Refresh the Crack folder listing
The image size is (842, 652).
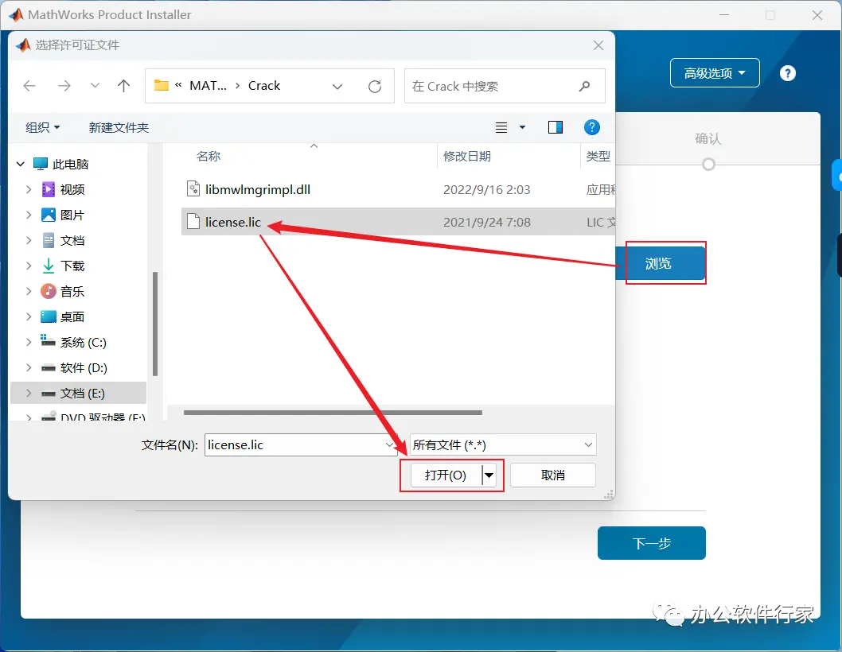(375, 86)
